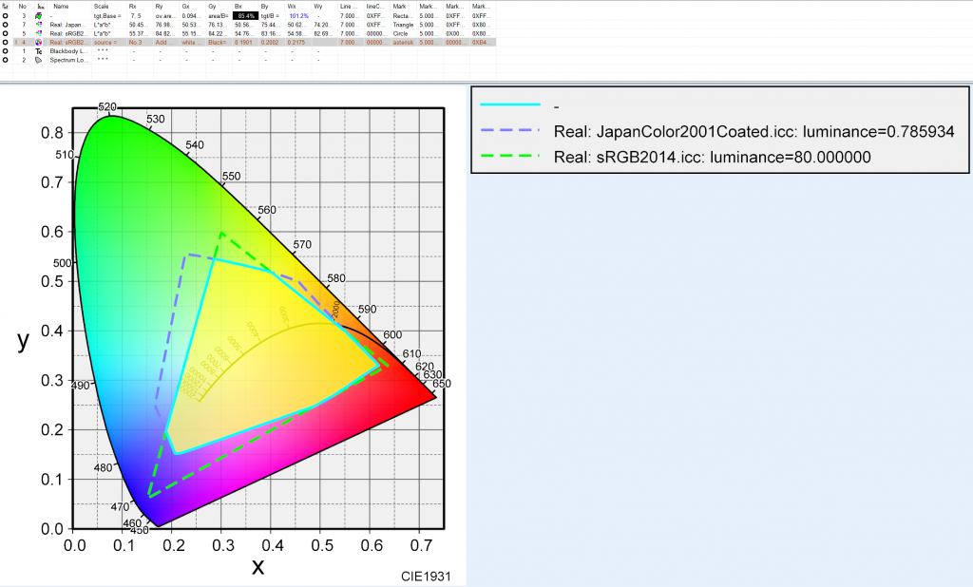Click the first column header icon
The width and height of the screenshot is (973, 587).
tap(6, 7)
